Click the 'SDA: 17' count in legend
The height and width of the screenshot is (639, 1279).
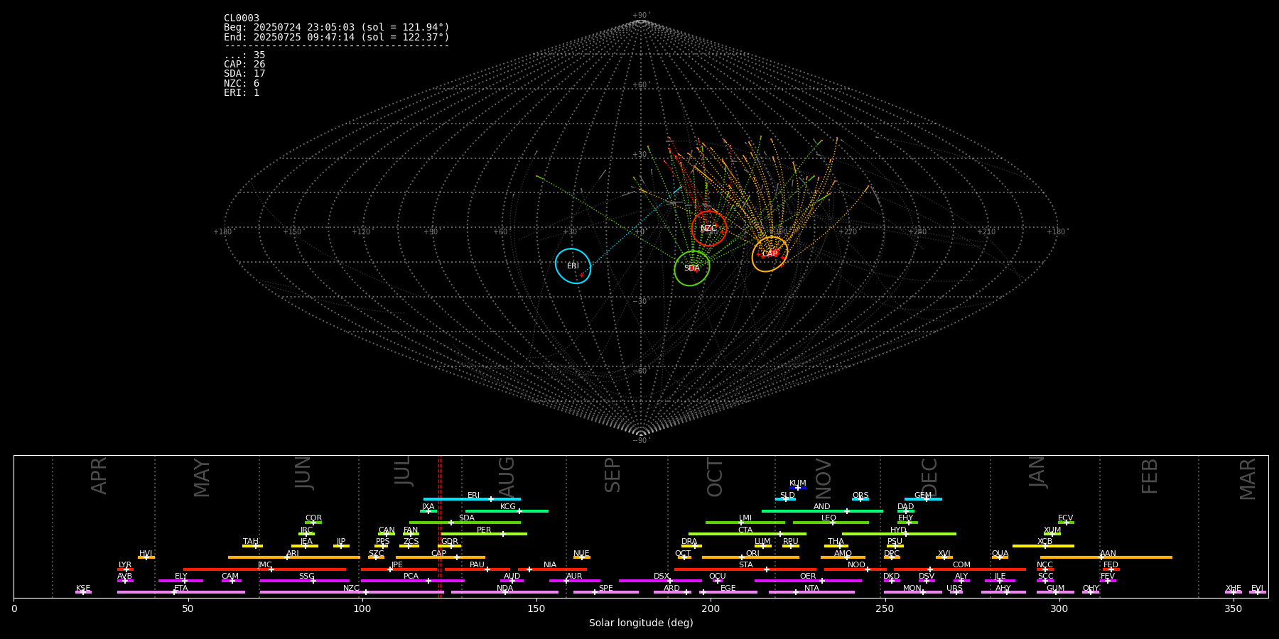click(244, 74)
